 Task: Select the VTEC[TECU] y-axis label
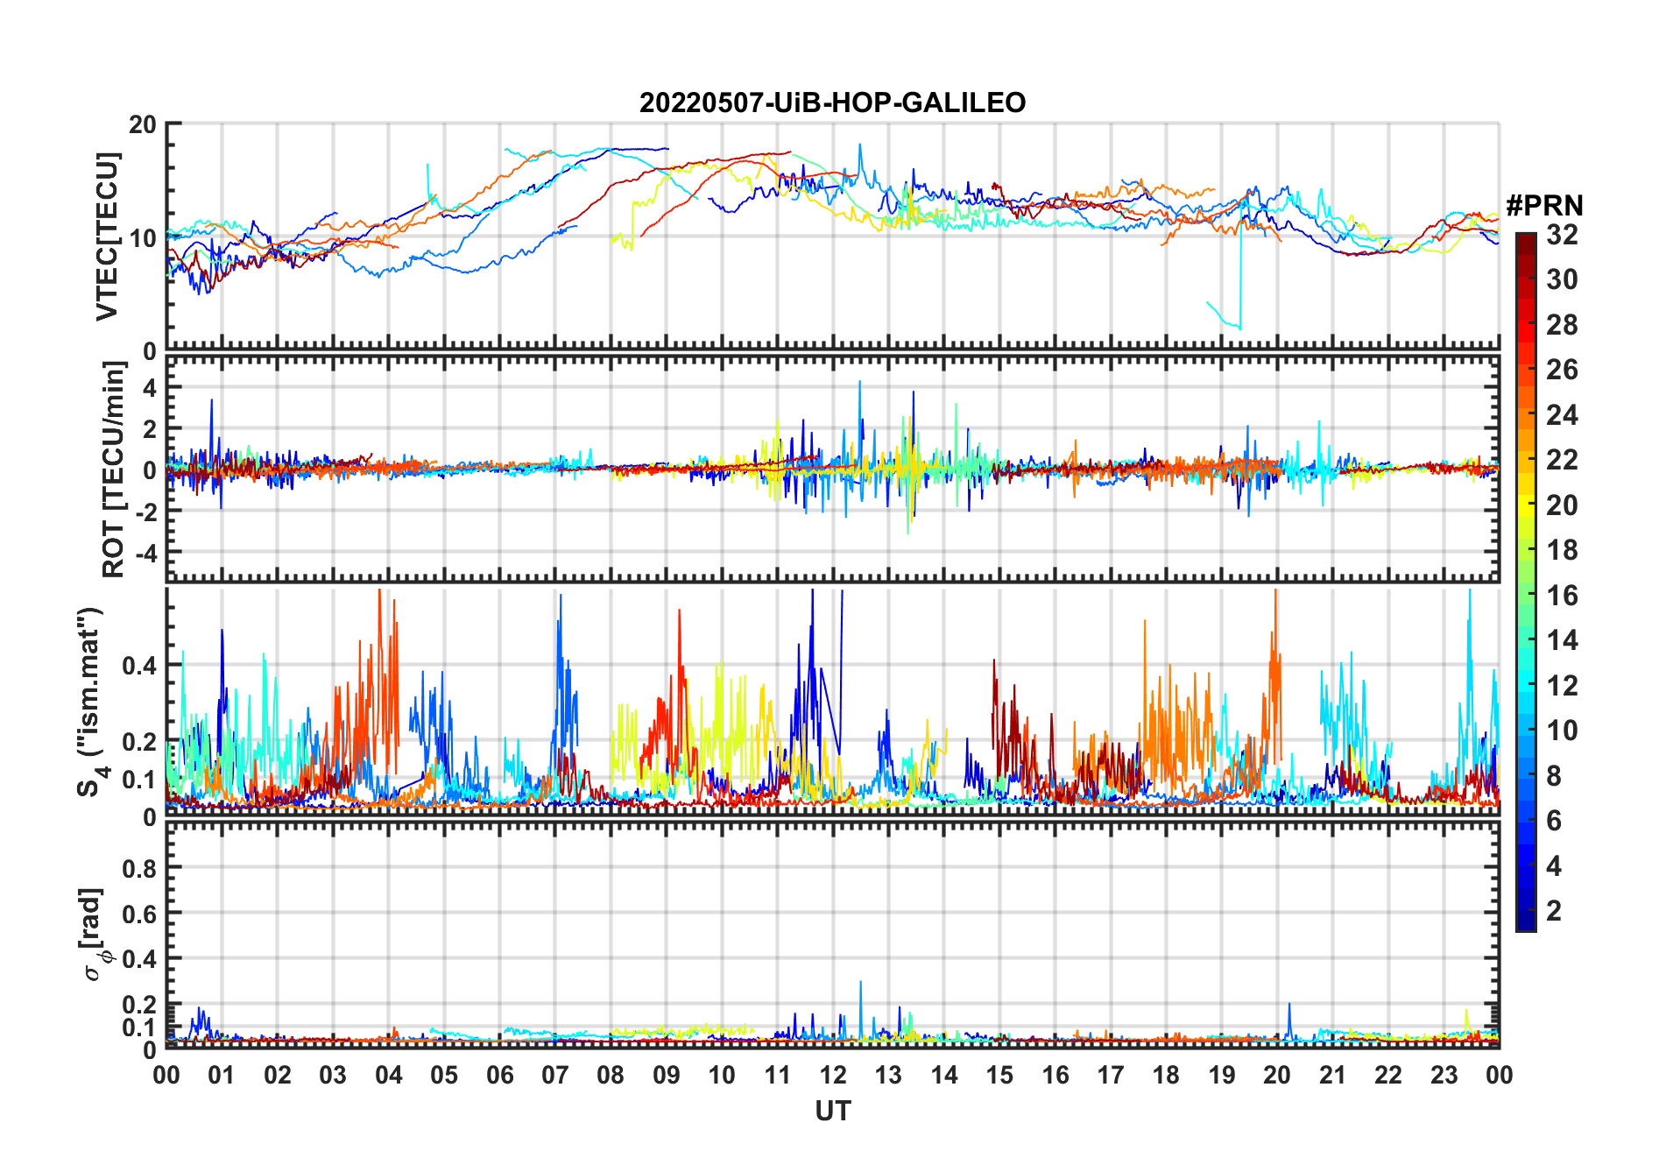tap(108, 237)
